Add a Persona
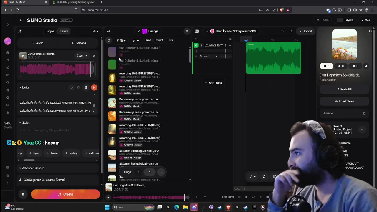 pos(79,43)
